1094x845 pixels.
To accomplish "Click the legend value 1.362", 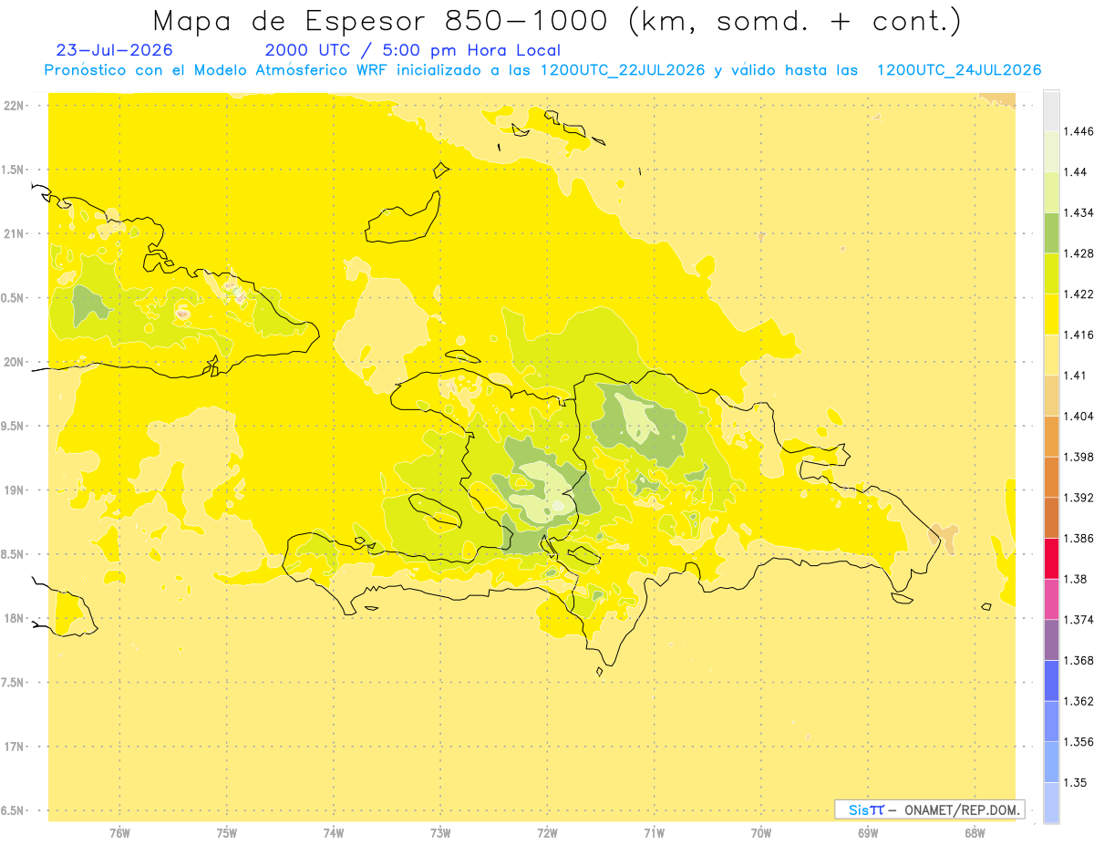I will (x=1079, y=702).
